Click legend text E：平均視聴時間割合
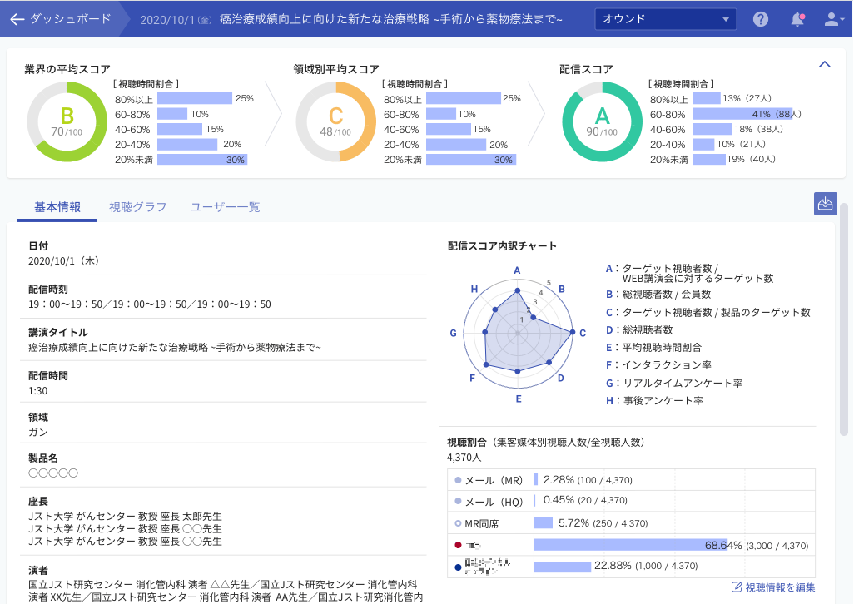 pos(654,347)
